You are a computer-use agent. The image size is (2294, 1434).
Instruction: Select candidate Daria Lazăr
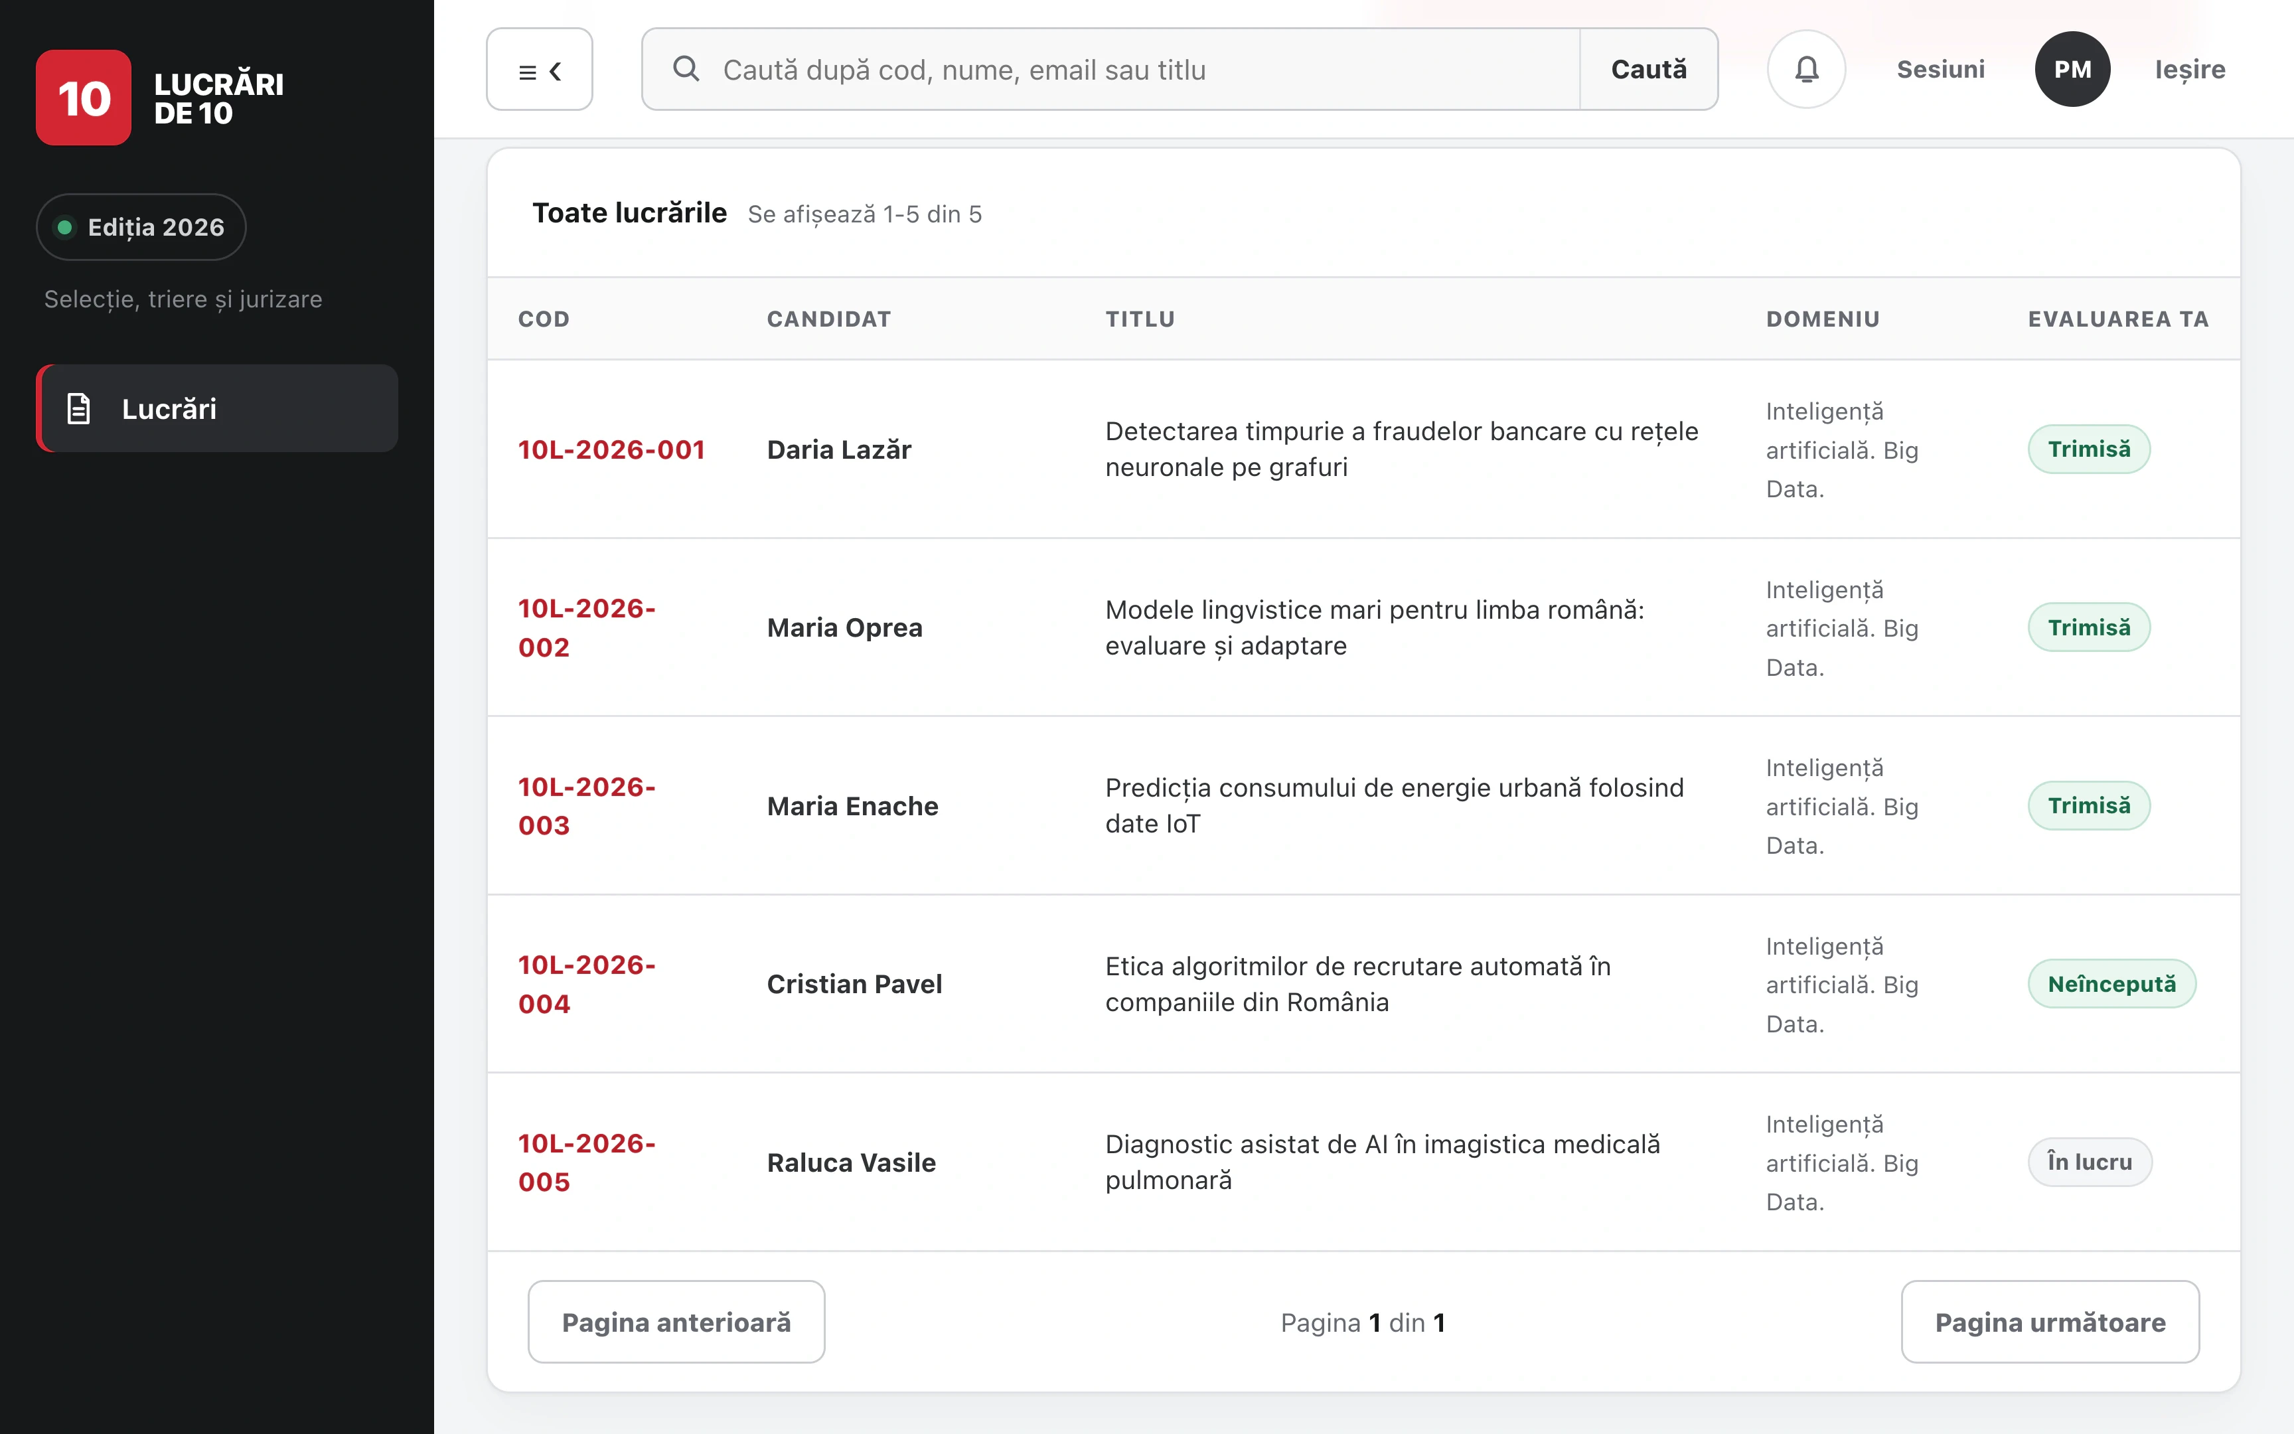(839, 449)
